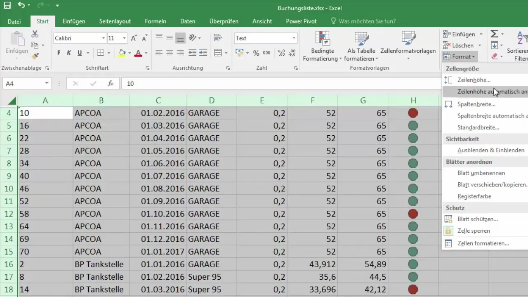528x297 pixels.
Task: Click the Fill down arrow icon
Action: click(494, 45)
